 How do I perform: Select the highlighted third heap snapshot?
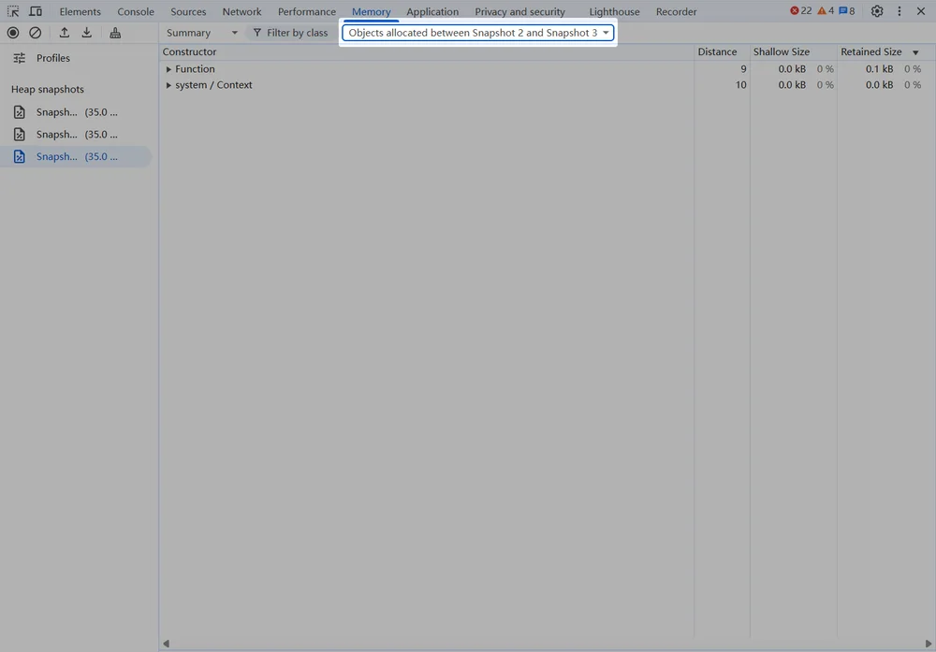(76, 156)
